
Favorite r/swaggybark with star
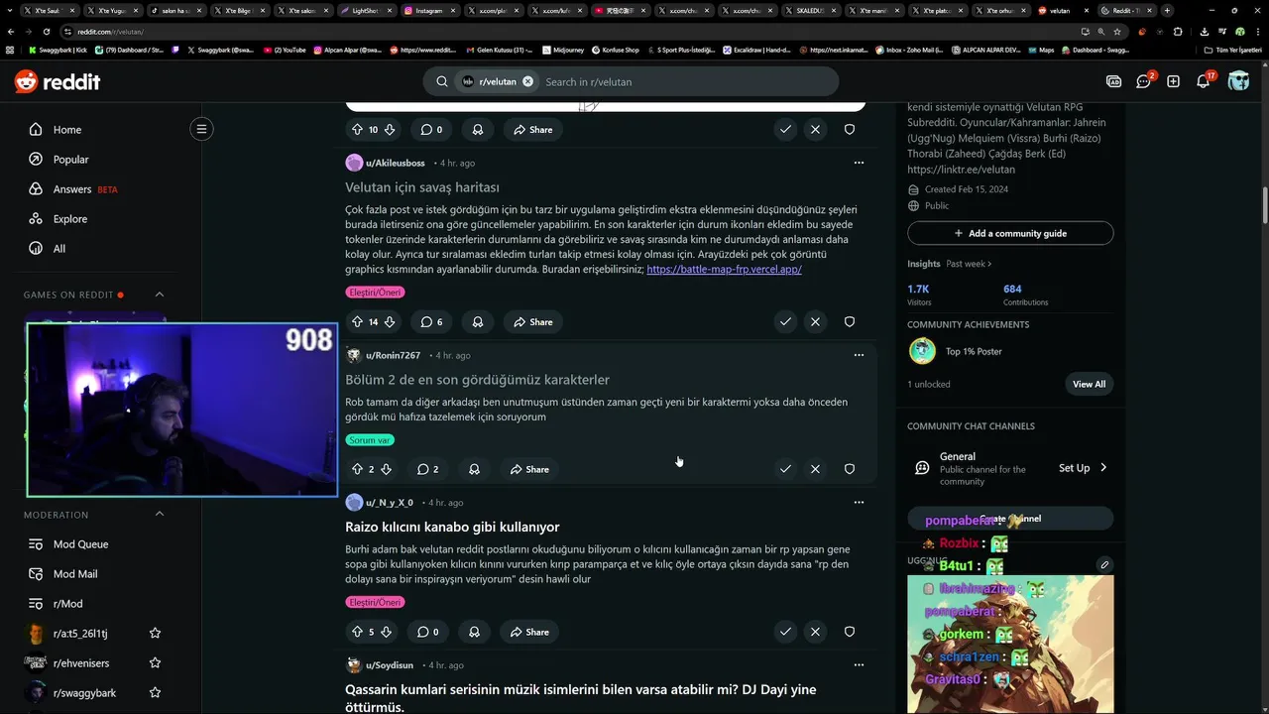(x=155, y=692)
